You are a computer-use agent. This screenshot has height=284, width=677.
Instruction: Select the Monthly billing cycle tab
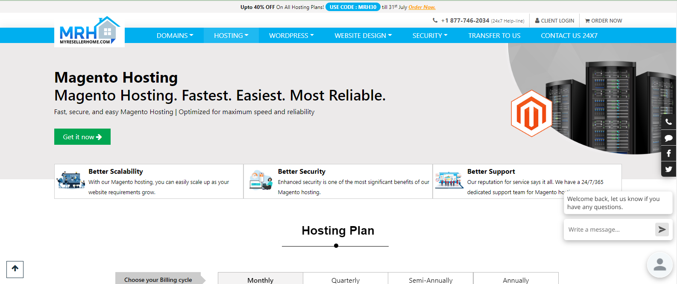260,278
